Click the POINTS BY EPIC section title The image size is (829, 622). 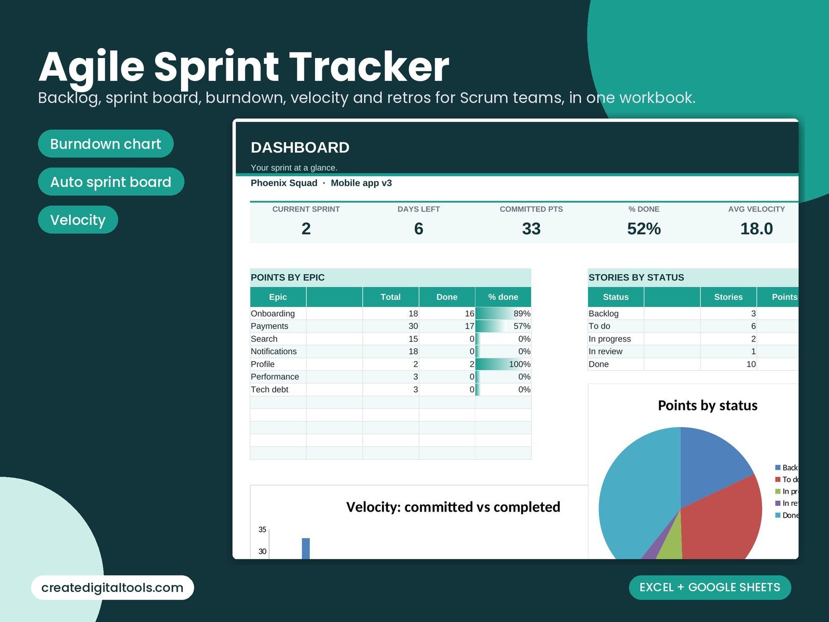click(288, 277)
